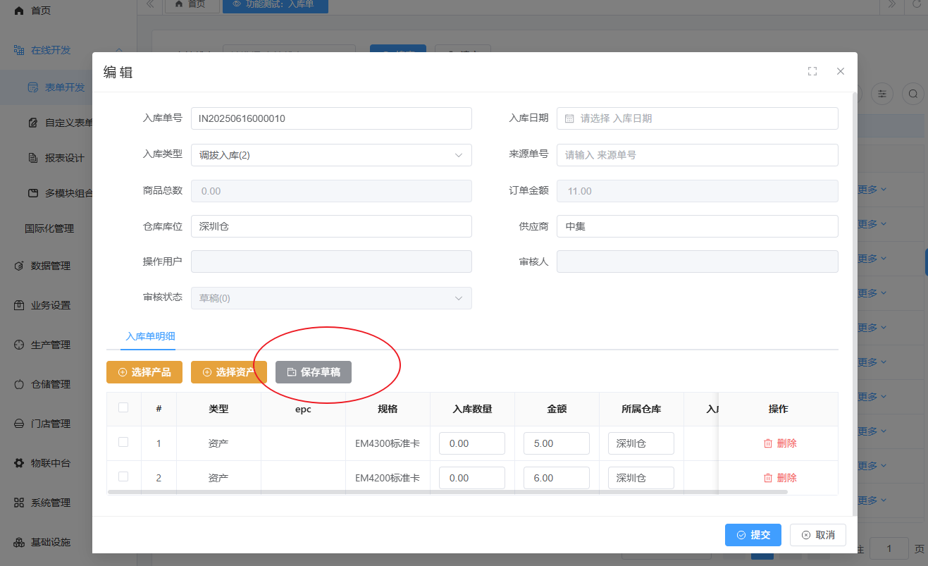This screenshot has height=566, width=928.
Task: Open 国际化管理 in the sidebar
Action: 49,228
